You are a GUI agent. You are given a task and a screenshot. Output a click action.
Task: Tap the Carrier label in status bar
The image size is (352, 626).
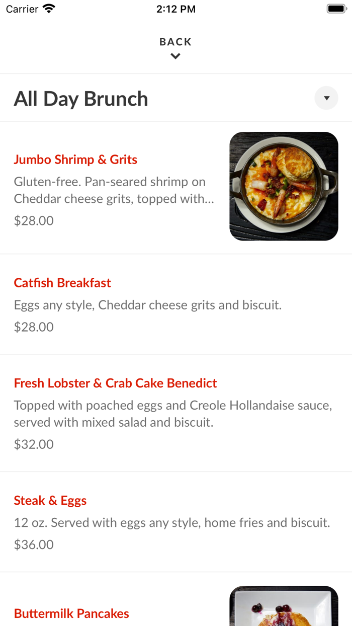[21, 9]
